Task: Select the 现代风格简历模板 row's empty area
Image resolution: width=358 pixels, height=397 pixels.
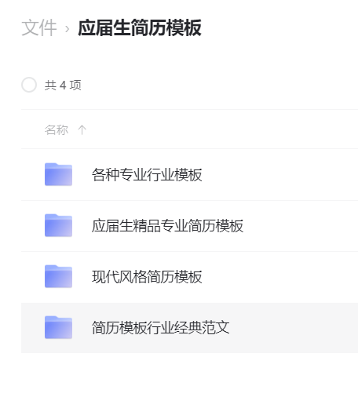Action: point(280,277)
